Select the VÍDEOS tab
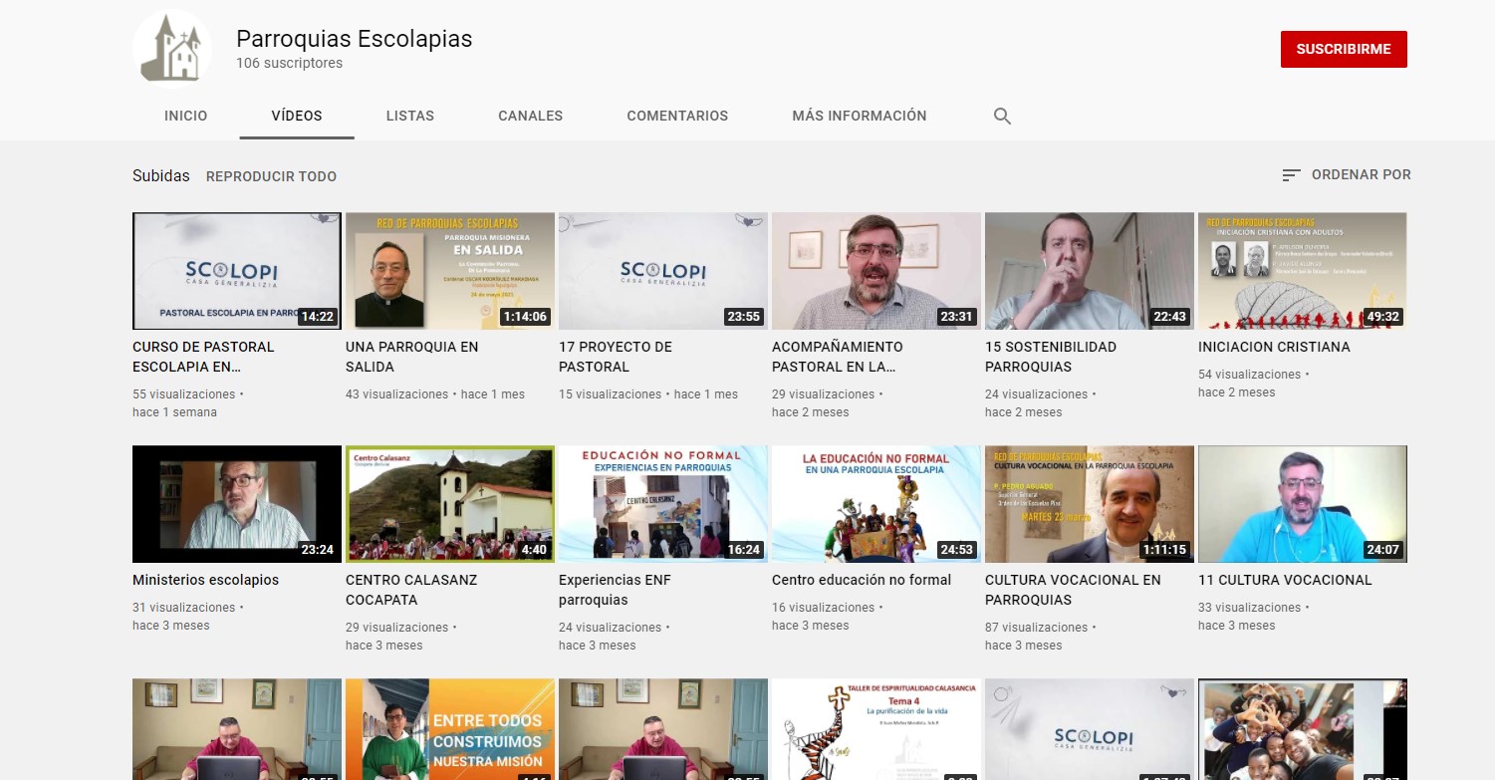1495x780 pixels. pos(297,116)
